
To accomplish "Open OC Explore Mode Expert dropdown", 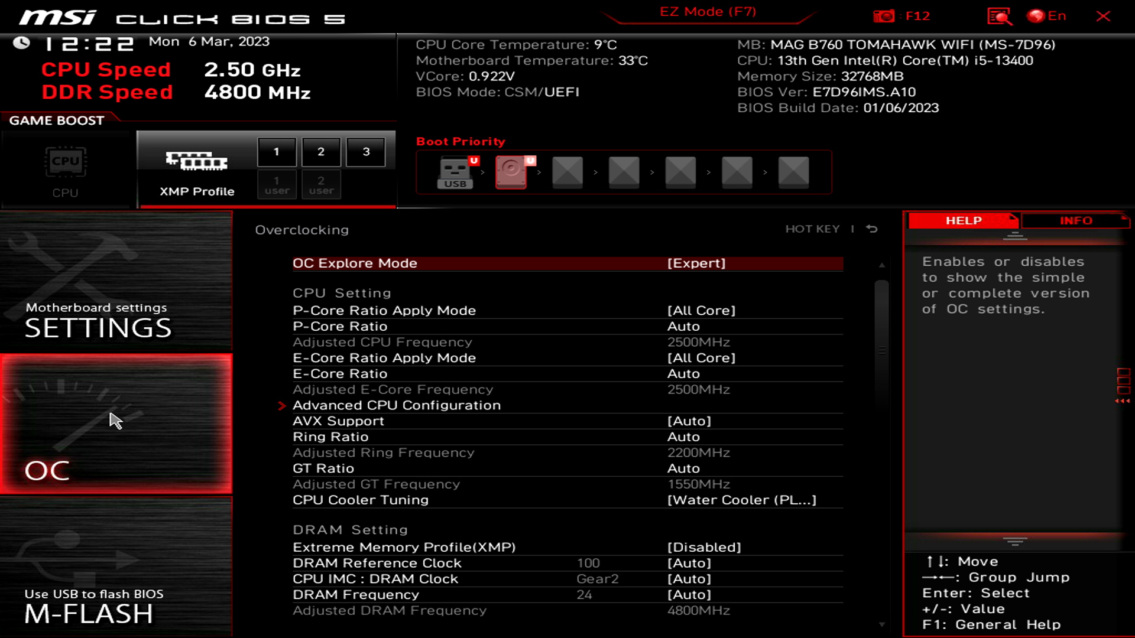I will click(x=696, y=263).
